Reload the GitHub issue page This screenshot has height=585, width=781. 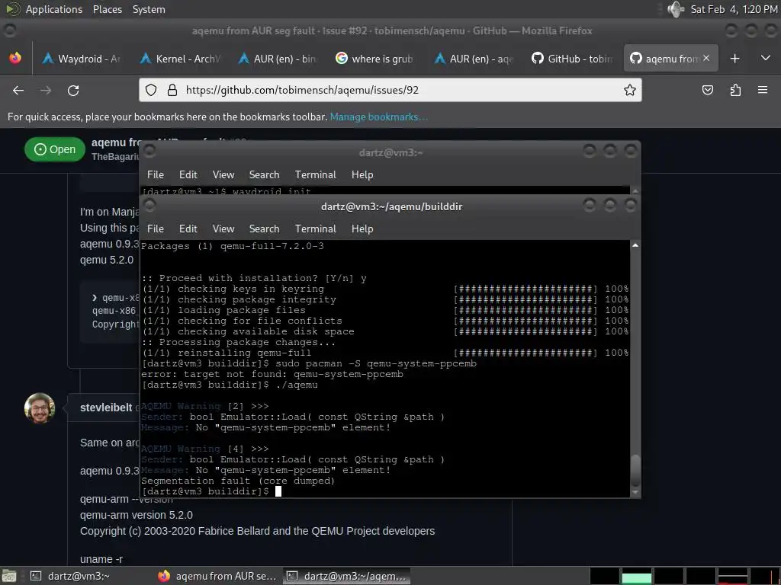[73, 90]
